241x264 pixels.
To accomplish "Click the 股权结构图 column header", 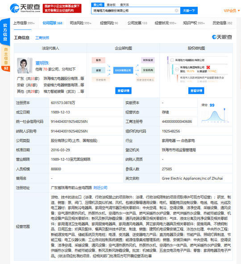I will click(x=196, y=48).
